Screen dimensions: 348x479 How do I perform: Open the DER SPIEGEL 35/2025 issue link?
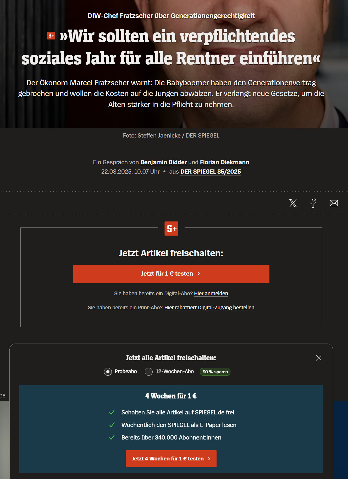click(x=211, y=172)
